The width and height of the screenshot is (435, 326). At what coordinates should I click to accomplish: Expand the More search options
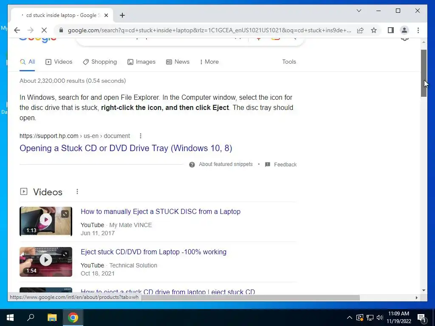pos(209,62)
